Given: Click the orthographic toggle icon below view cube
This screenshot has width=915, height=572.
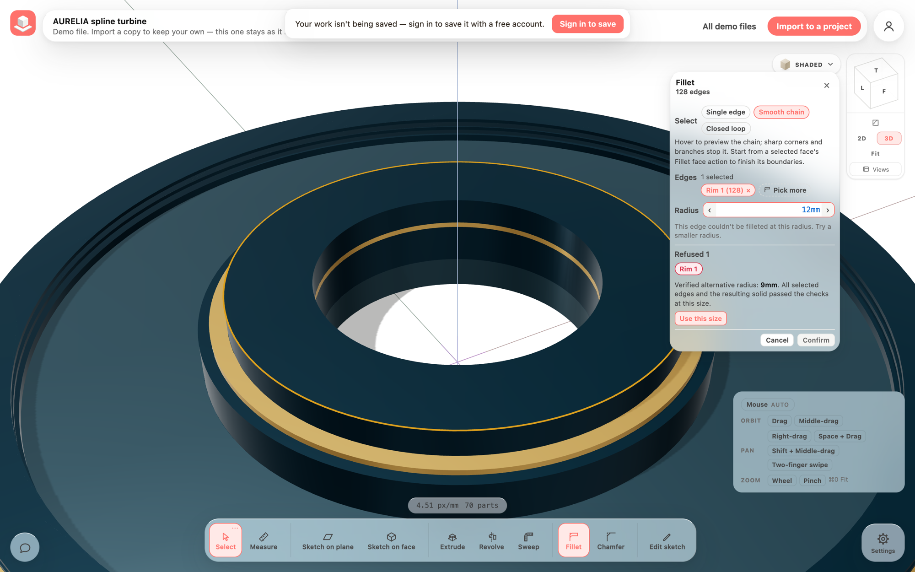Looking at the screenshot, I should point(875,123).
